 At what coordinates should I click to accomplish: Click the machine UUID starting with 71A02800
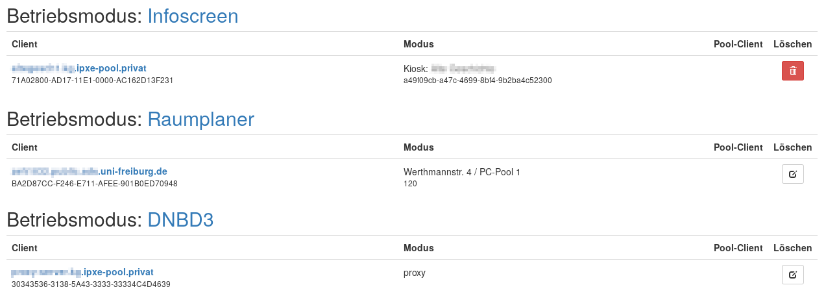tap(92, 81)
